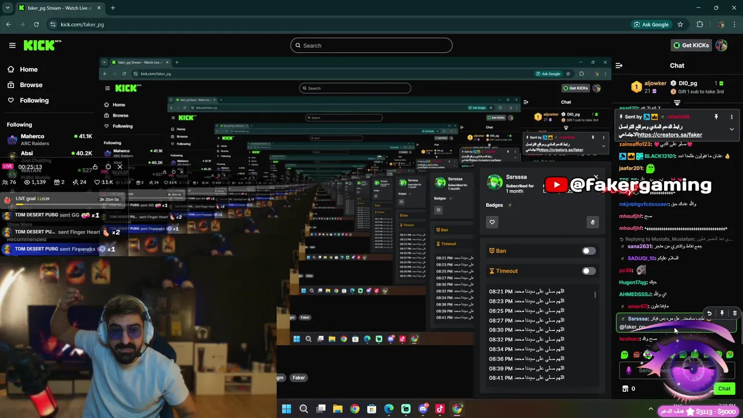Expand the pinned message chevron

pos(731,129)
